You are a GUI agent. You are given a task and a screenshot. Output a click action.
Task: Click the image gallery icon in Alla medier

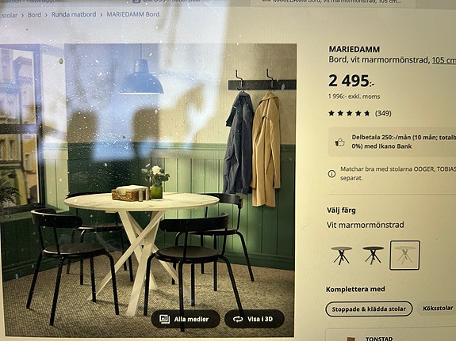[x=165, y=319]
